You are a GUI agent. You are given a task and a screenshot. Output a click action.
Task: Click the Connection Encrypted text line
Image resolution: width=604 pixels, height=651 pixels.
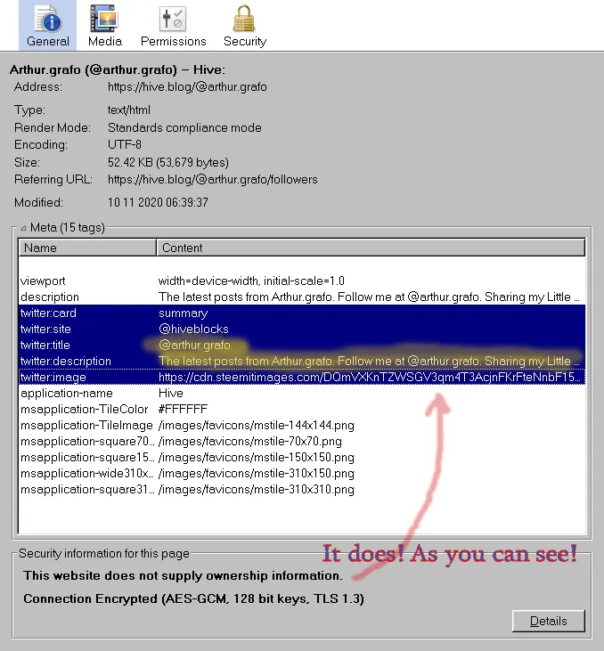tap(193, 598)
